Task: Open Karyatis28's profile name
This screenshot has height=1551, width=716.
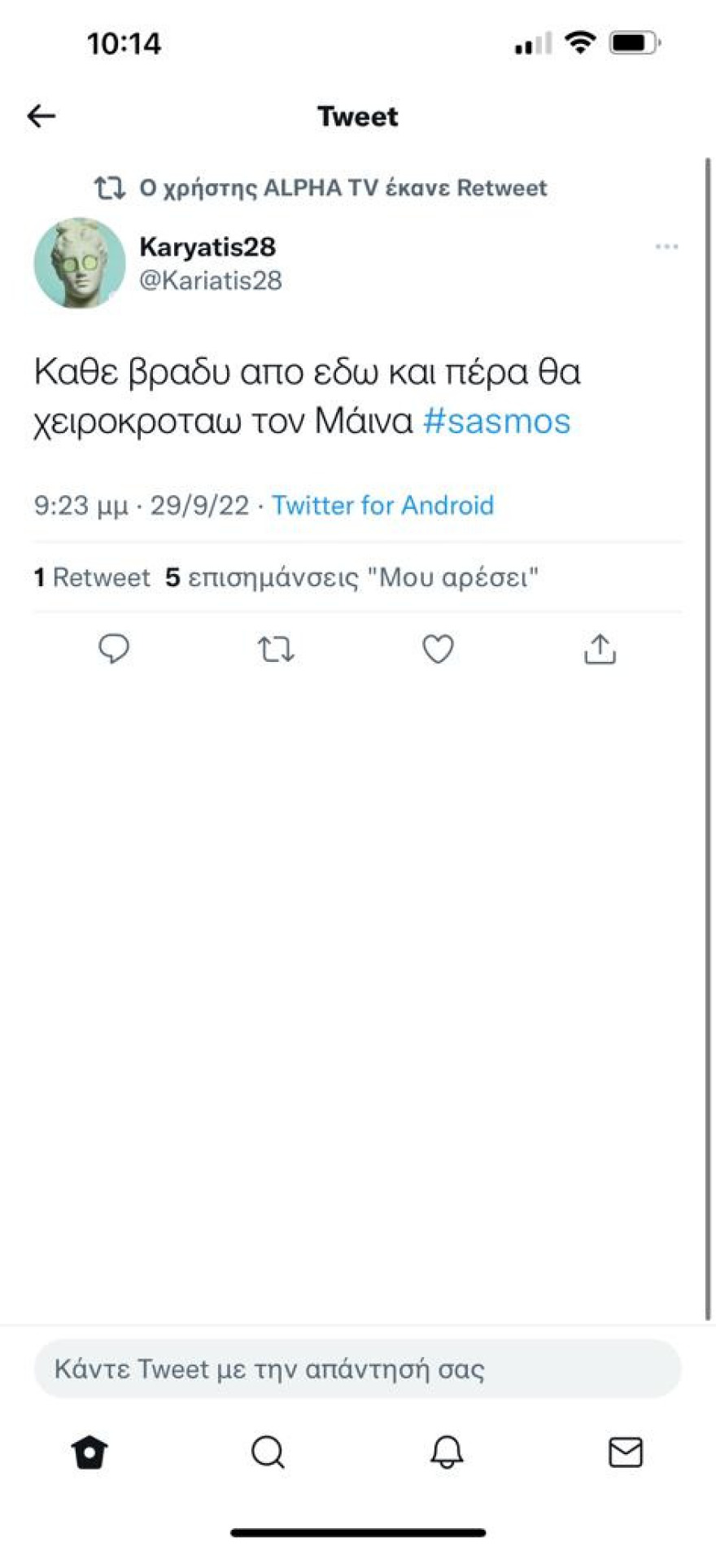Action: click(x=208, y=246)
